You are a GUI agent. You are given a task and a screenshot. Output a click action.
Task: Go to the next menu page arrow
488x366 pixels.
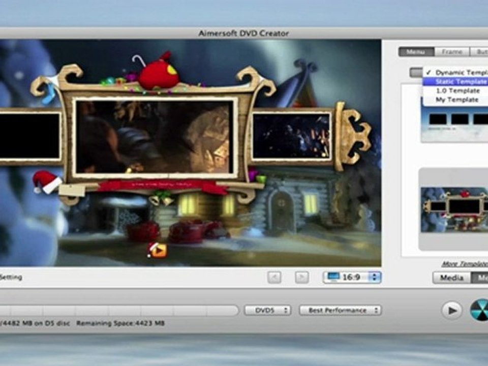pyautogui.click(x=301, y=277)
